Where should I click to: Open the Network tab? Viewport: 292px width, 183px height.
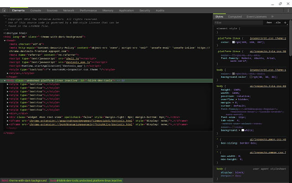[68, 10]
